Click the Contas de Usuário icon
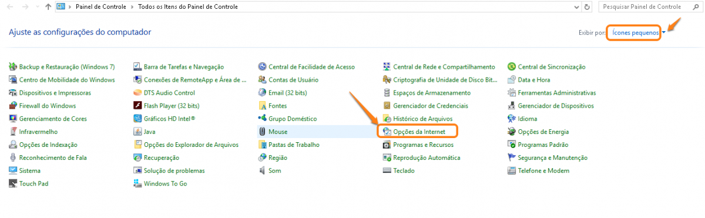Image resolution: width=705 pixels, height=218 pixels. pyautogui.click(x=263, y=80)
